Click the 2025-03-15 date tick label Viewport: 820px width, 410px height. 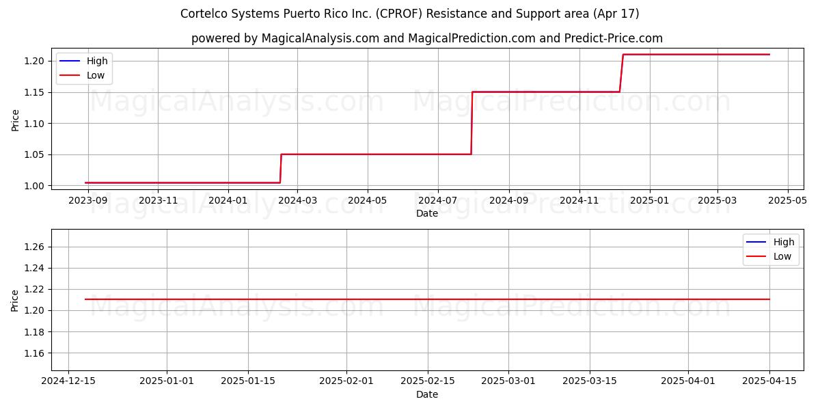(590, 381)
